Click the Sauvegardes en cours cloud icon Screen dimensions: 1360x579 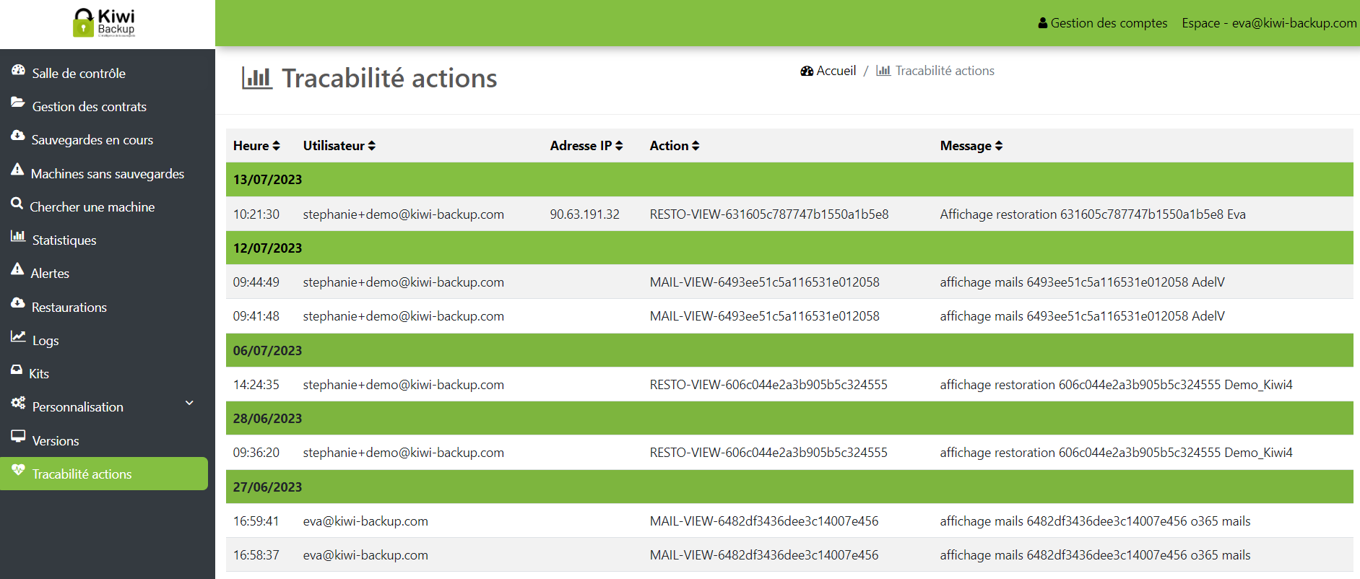point(18,136)
